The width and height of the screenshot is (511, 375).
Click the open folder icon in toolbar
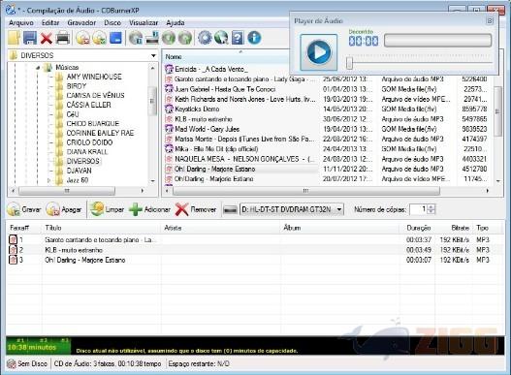point(14,38)
